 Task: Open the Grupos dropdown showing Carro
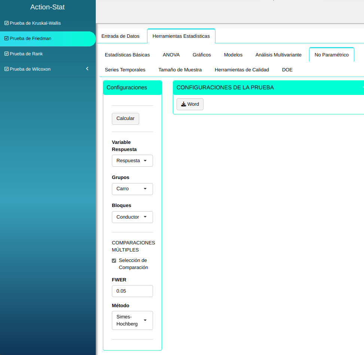pos(132,189)
